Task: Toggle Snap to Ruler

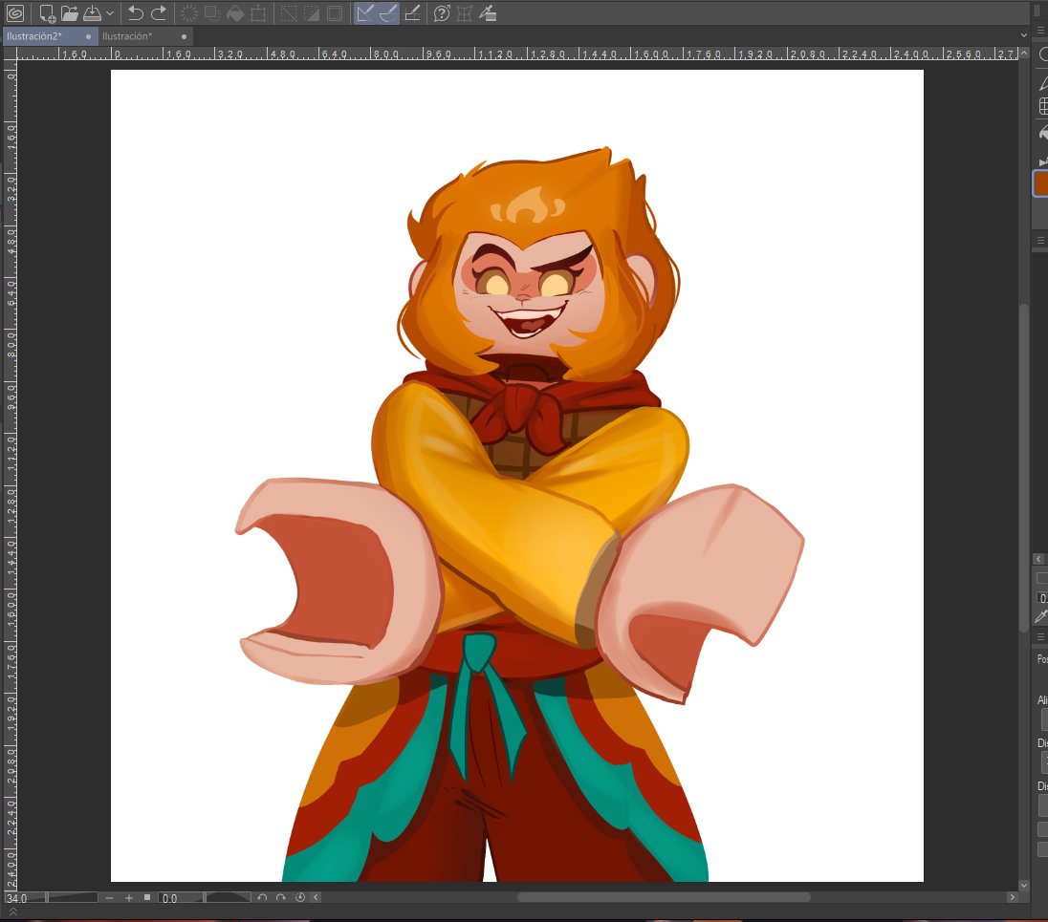Action: tap(365, 12)
